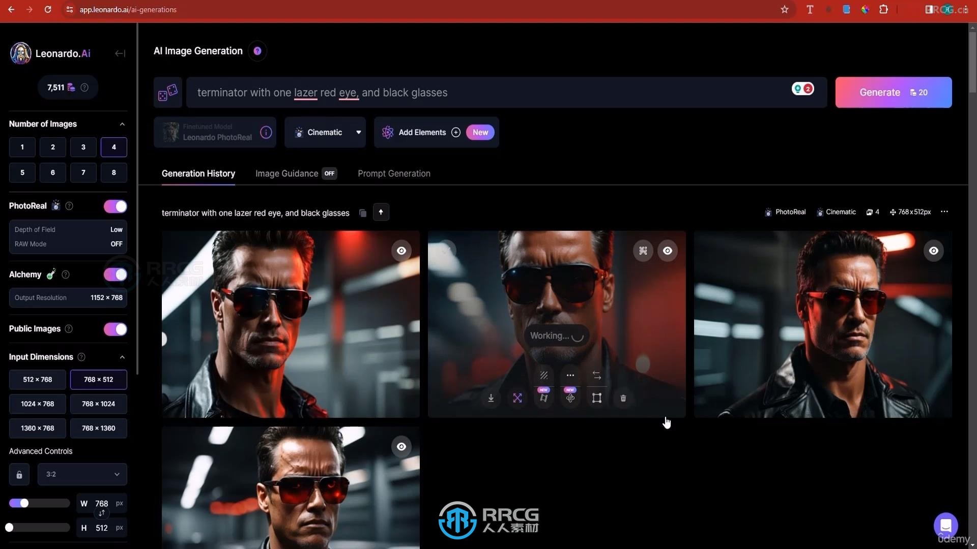Click the Leonardo.Ai logo avatar
Viewport: 977px width, 549px height.
click(x=21, y=53)
